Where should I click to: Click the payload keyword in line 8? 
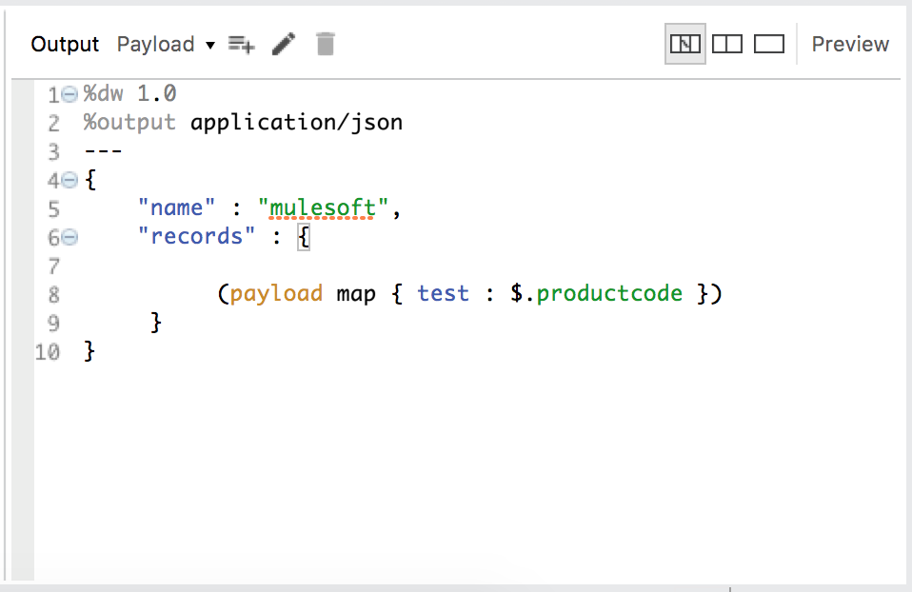point(276,293)
